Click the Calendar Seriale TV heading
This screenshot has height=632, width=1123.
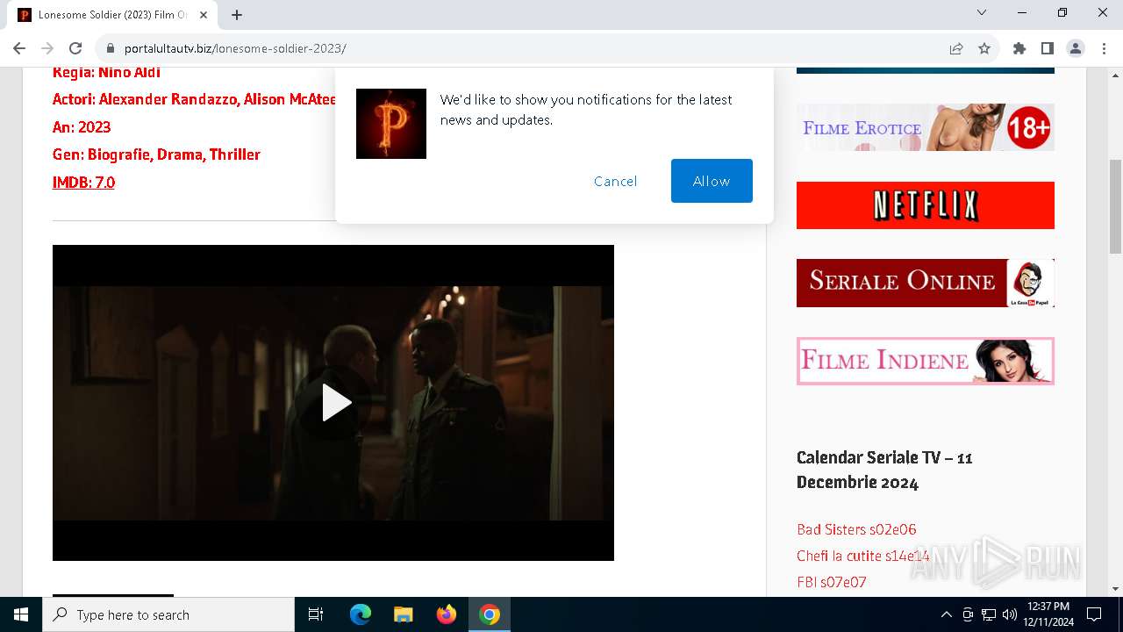point(884,470)
